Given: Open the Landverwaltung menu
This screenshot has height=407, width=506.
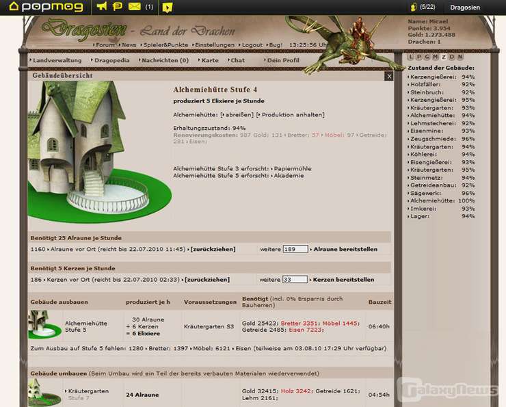Looking at the screenshot, I should (x=56, y=60).
